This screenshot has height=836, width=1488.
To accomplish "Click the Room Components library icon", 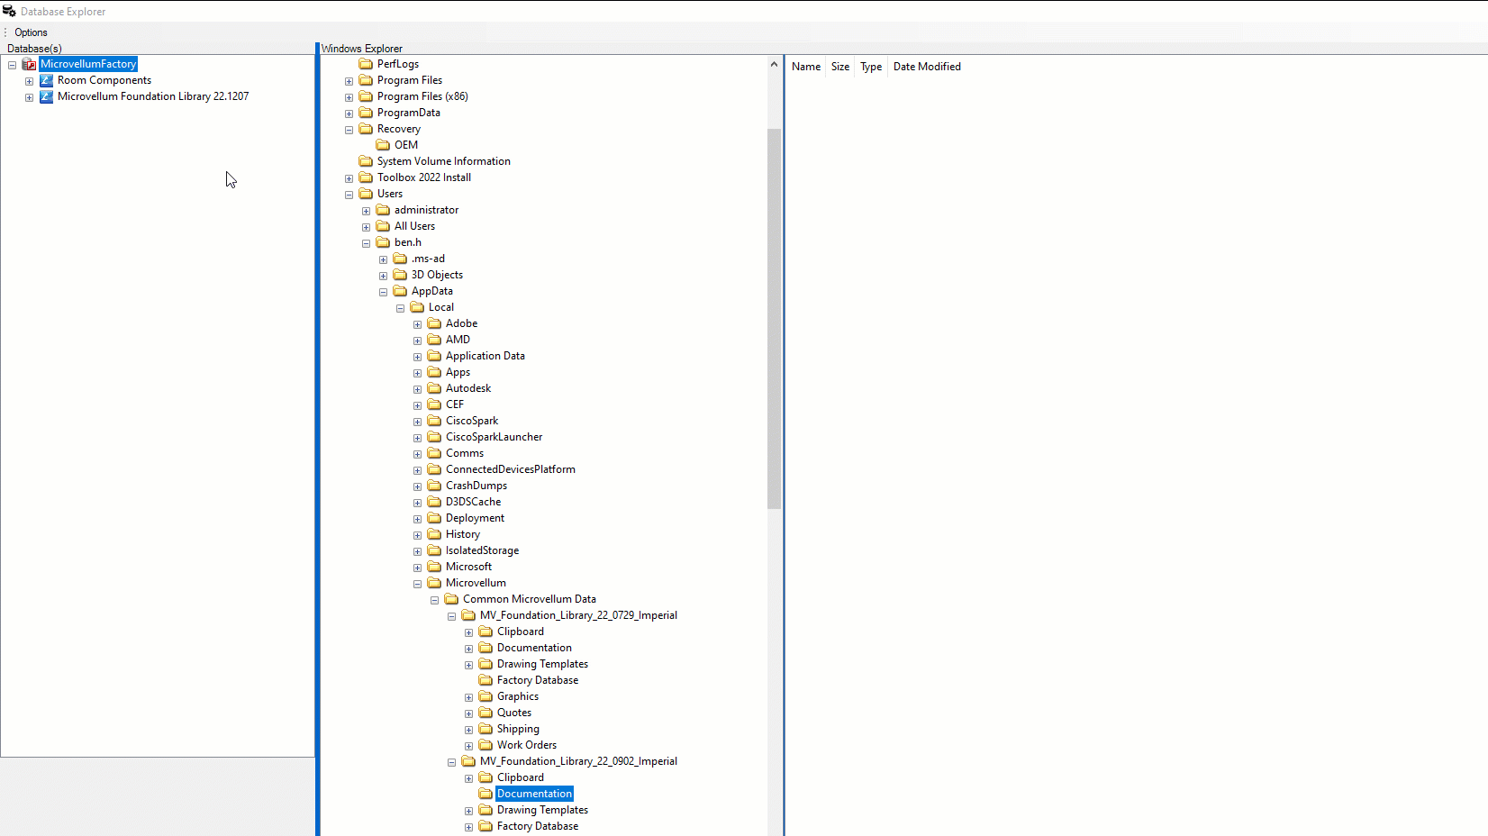I will pyautogui.click(x=46, y=80).
